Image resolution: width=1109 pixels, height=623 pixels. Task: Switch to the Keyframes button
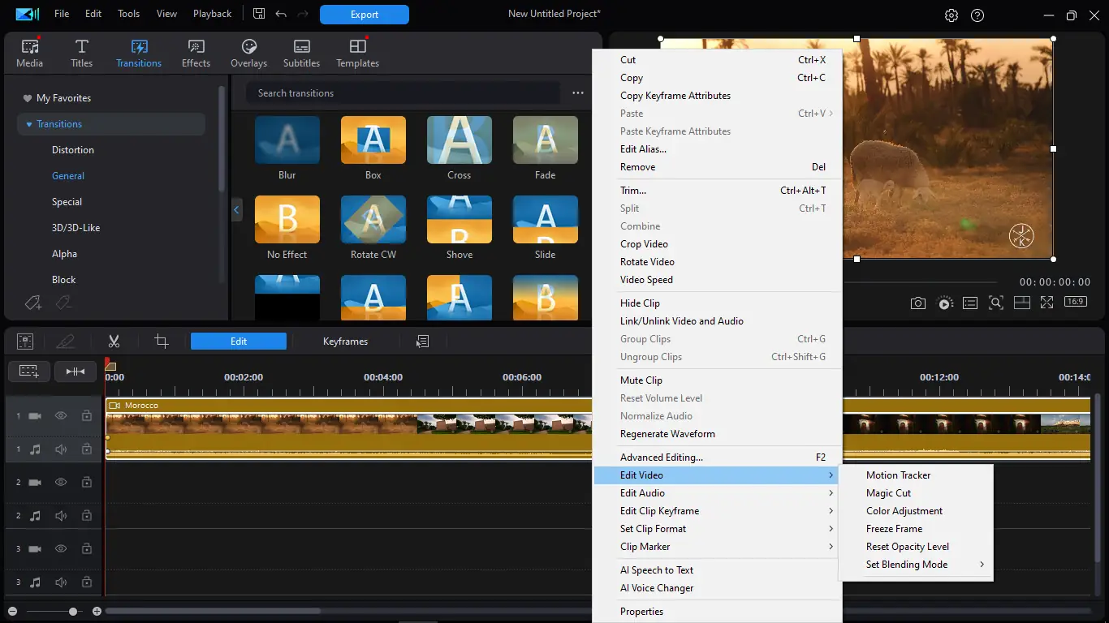[x=345, y=342]
